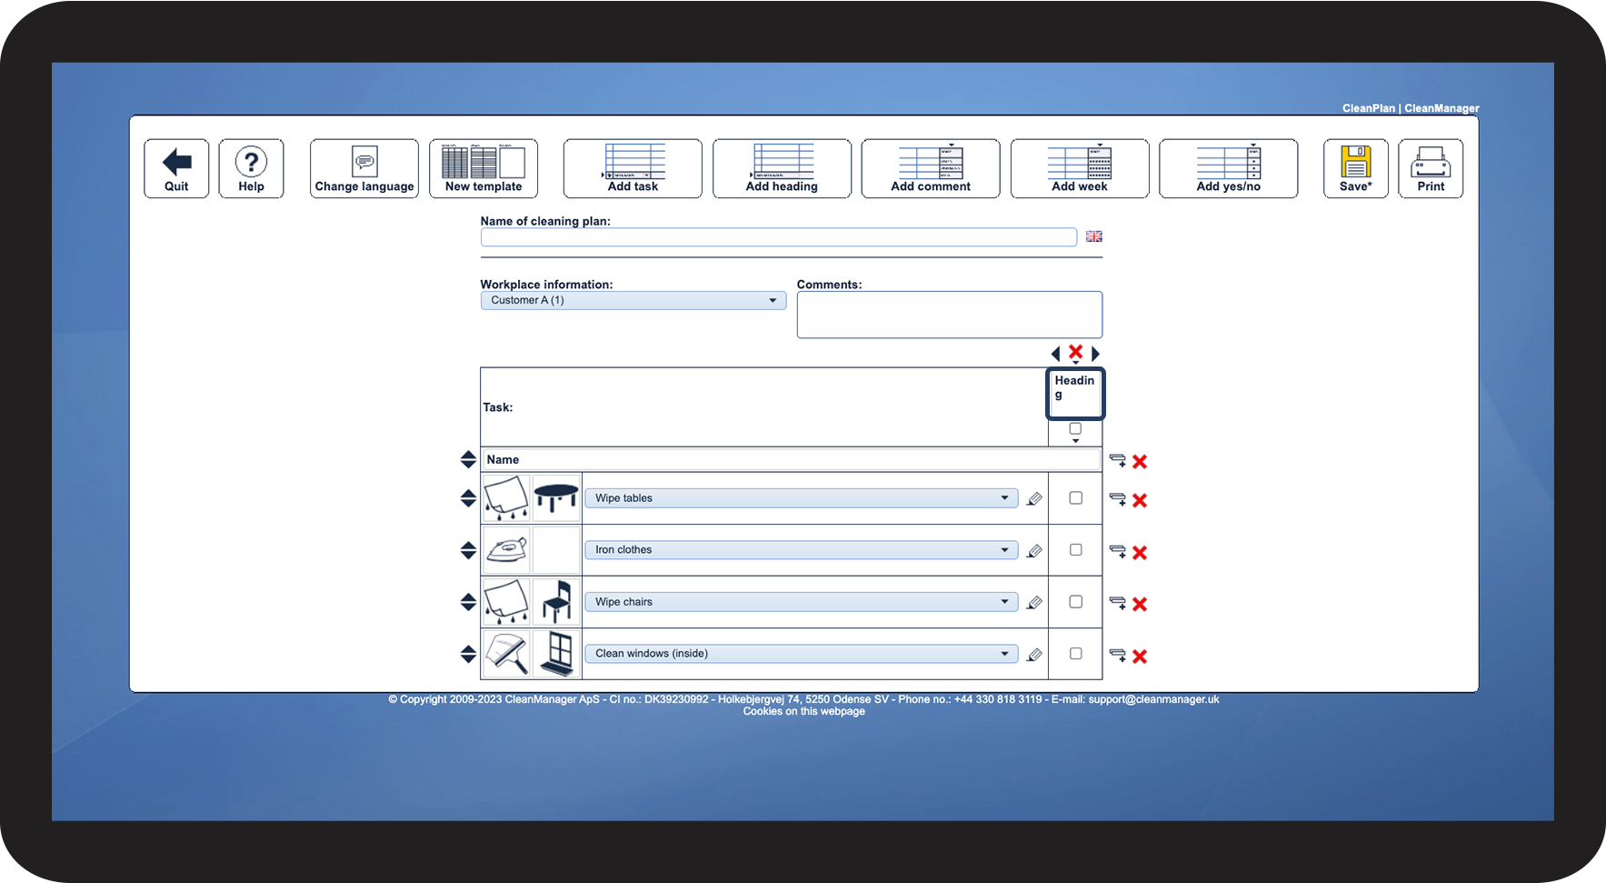Click the Quit back arrow button
The image size is (1606, 883).
176,168
